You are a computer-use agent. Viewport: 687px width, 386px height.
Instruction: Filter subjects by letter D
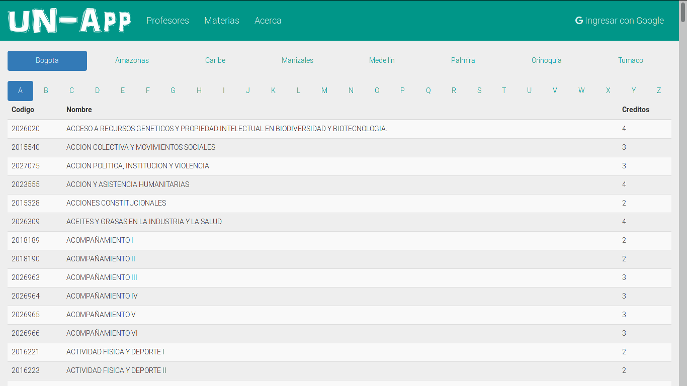pyautogui.click(x=97, y=90)
